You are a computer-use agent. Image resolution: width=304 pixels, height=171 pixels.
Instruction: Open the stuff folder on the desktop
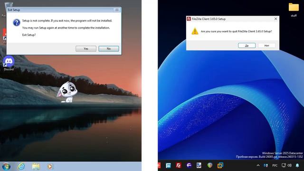294,9
